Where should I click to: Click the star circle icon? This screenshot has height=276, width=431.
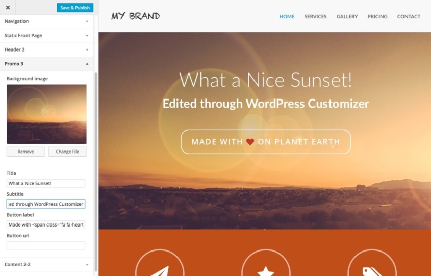pos(266,263)
